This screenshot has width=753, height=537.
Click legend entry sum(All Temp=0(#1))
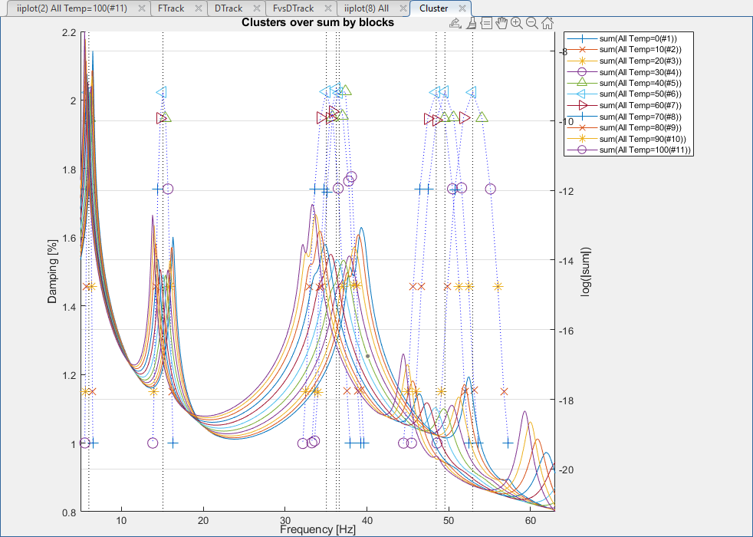(640, 37)
